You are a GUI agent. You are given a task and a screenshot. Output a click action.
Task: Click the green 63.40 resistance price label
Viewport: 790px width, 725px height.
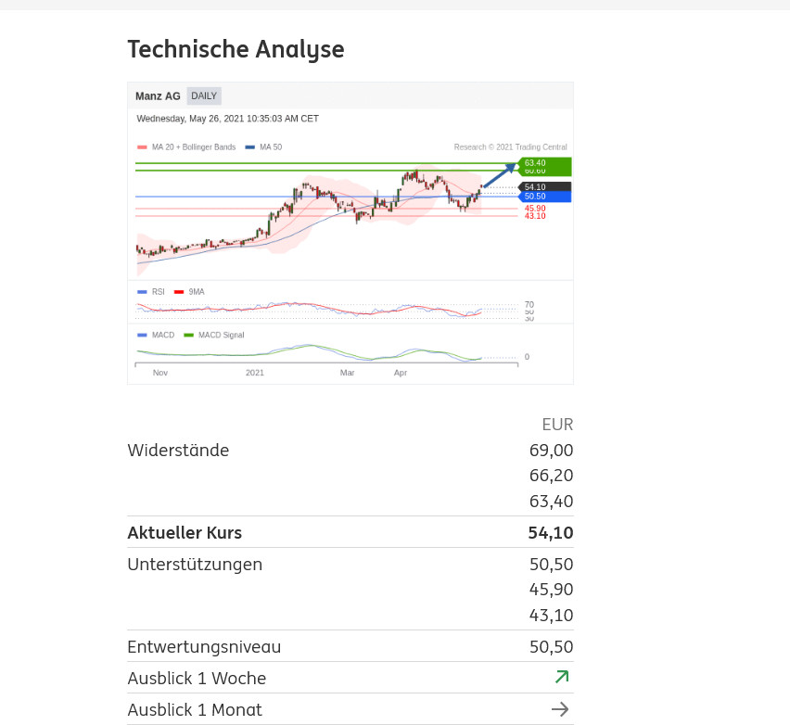point(544,163)
